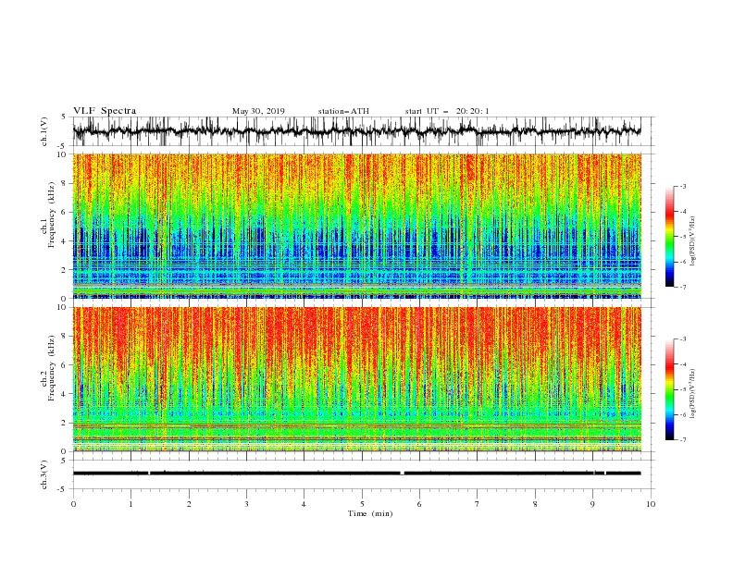Click the 'station=ATH' label
Image resolution: width=733 pixels, height=566 pixels.
pos(343,111)
